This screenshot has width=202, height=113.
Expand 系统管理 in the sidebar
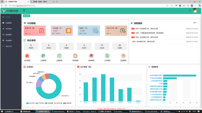click(11, 40)
